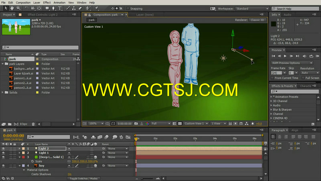Toggle transparency grid in viewer
Image resolution: width=321 pixels, height=181 pixels.
pyautogui.click(x=180, y=123)
